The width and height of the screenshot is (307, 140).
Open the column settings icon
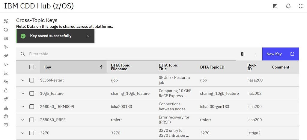(243, 54)
